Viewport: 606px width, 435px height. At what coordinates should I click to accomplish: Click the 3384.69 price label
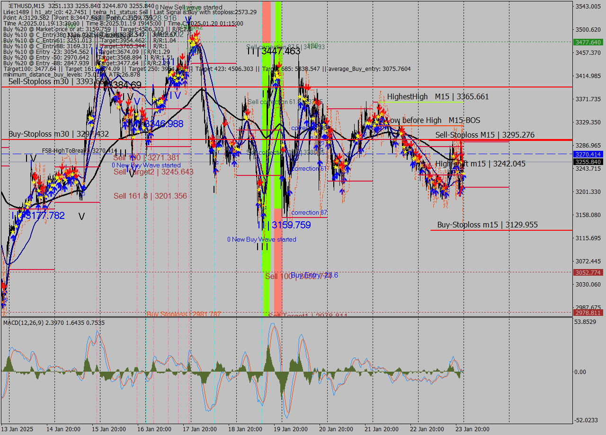(124, 85)
